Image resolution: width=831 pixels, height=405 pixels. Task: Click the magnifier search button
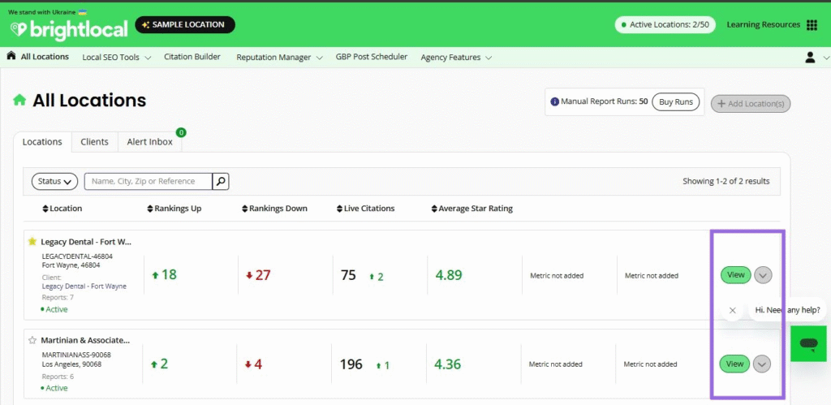(221, 181)
